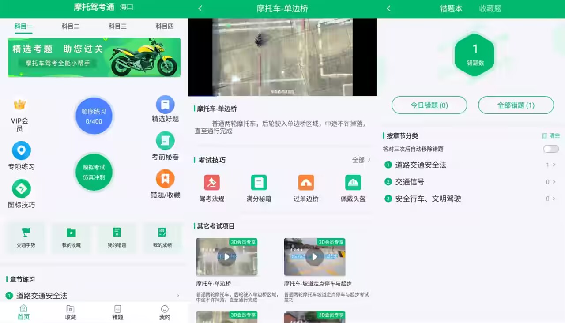Start 顺序练习 0/400 button
Image resolution: width=565 pixels, height=323 pixels.
(x=94, y=116)
